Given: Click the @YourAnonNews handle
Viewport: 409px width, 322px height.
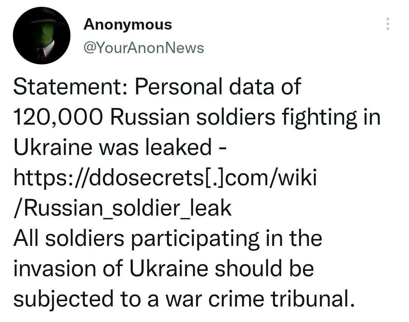Looking at the screenshot, I should click(x=144, y=48).
